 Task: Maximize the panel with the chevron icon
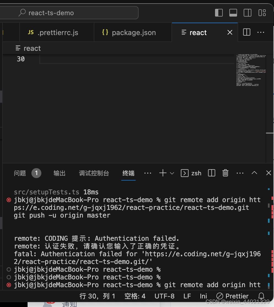point(254,173)
